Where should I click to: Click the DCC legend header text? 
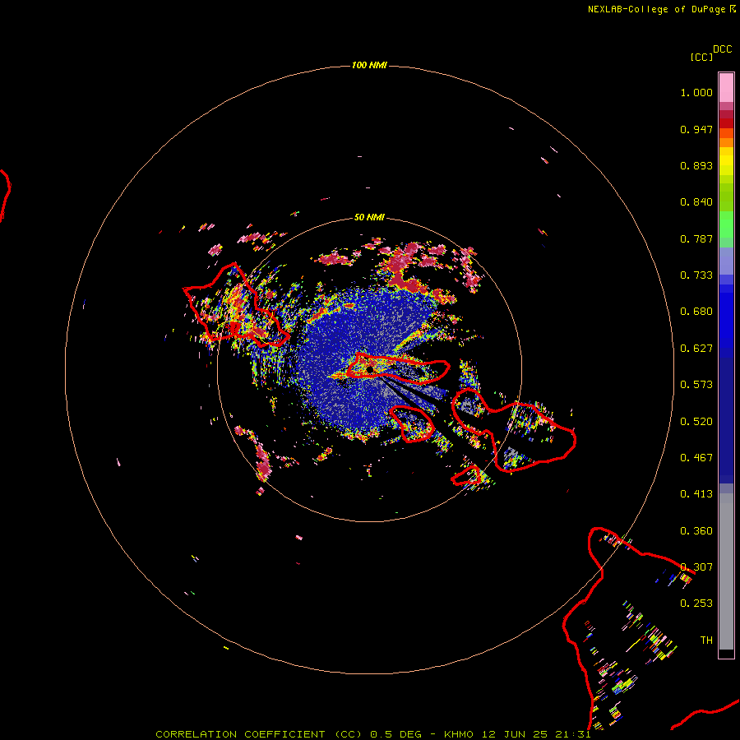(x=722, y=49)
